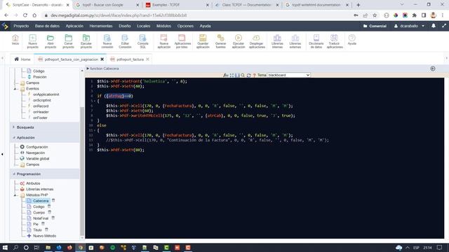449x252 pixels.
Task: Click the circled plus icon beside function header
Action: click(x=433, y=69)
